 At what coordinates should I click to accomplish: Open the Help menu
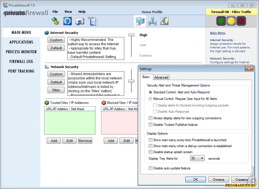82,12
